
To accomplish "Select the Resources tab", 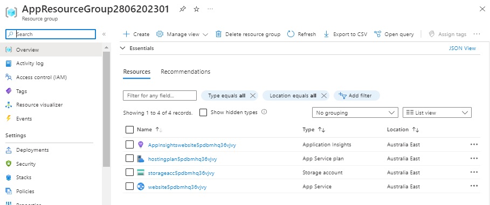I will pyautogui.click(x=136, y=72).
